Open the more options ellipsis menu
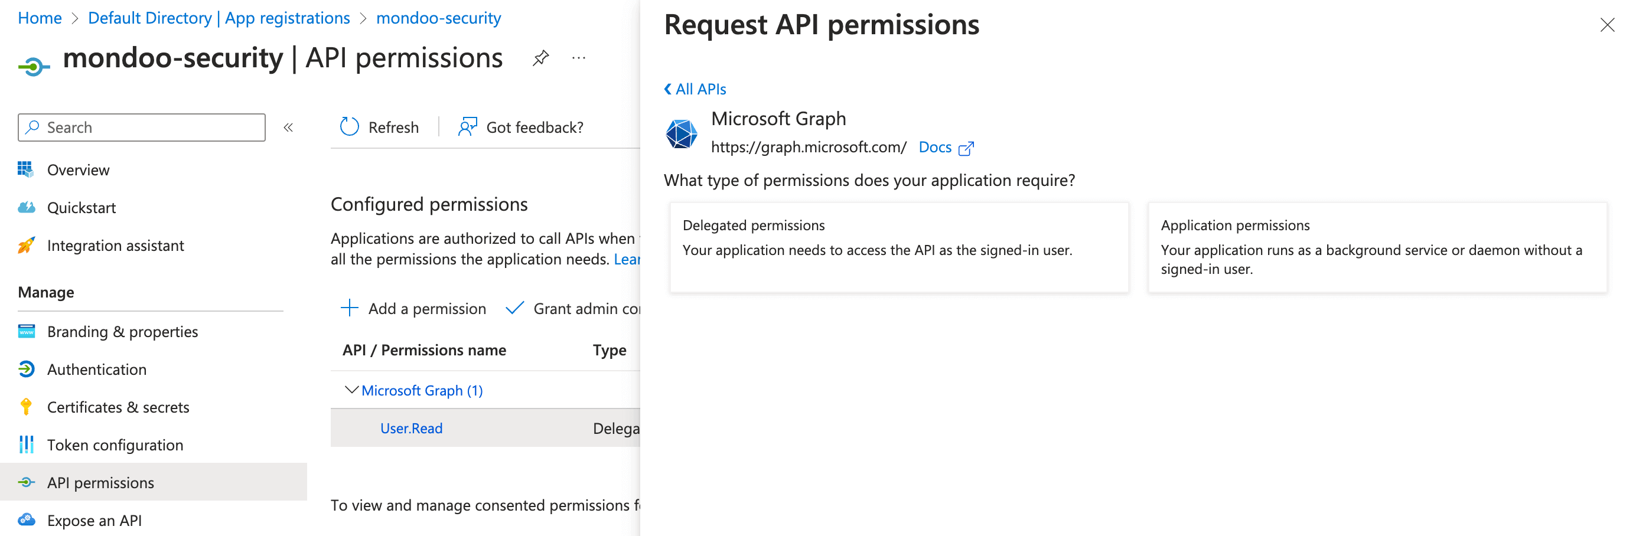 [x=579, y=58]
